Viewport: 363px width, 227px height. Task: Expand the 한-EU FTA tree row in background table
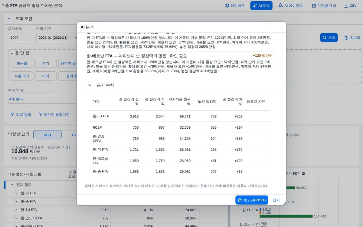tap(16, 210)
